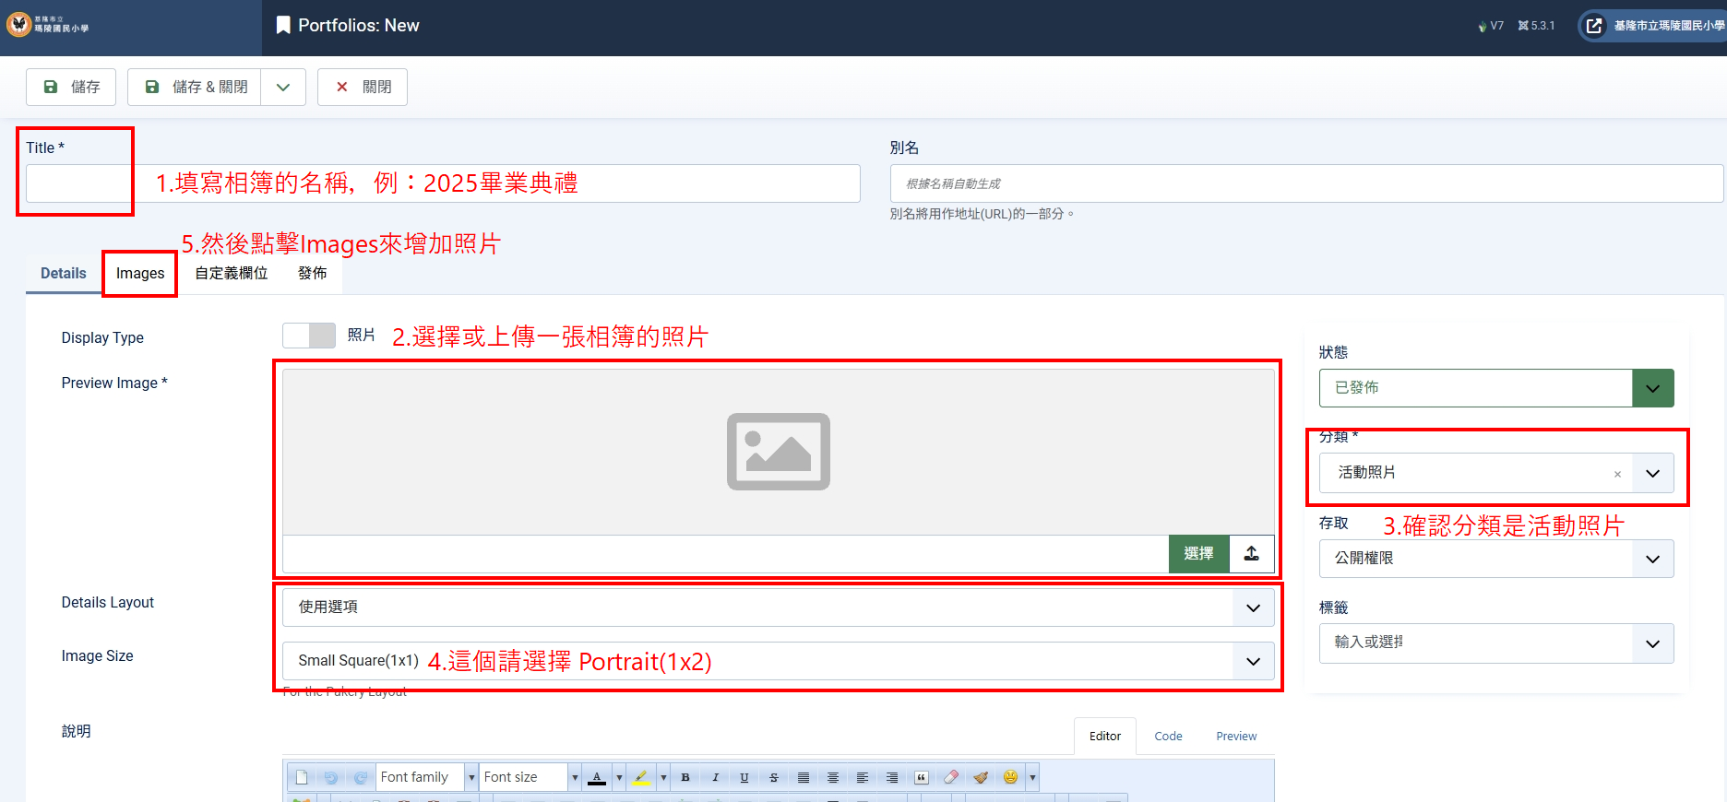Viewport: 1727px width, 802px height.
Task: Click the blockquote icon in the editor
Action: [921, 777]
